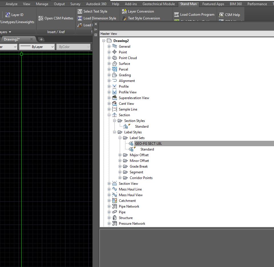Select the Minor Offset folder
This screenshot has width=274, height=267.
tap(139, 160)
